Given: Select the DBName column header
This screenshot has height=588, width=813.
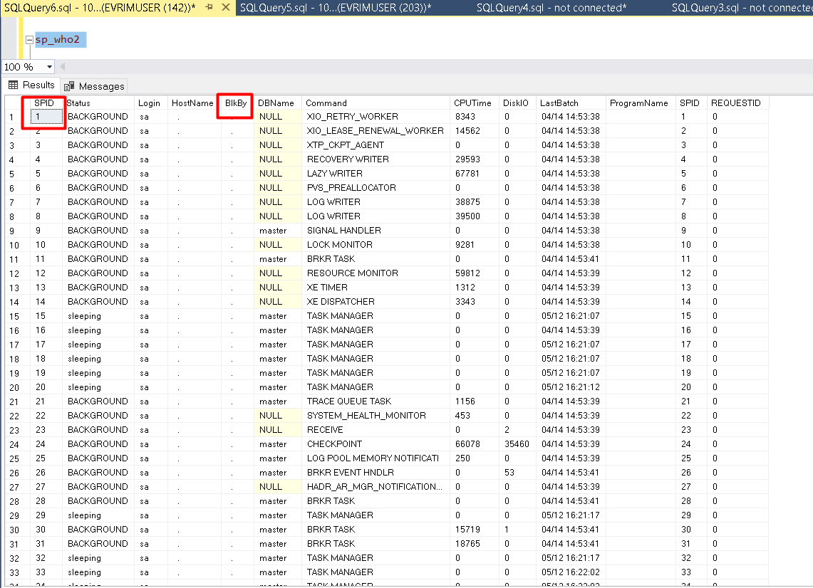Looking at the screenshot, I should pyautogui.click(x=276, y=103).
